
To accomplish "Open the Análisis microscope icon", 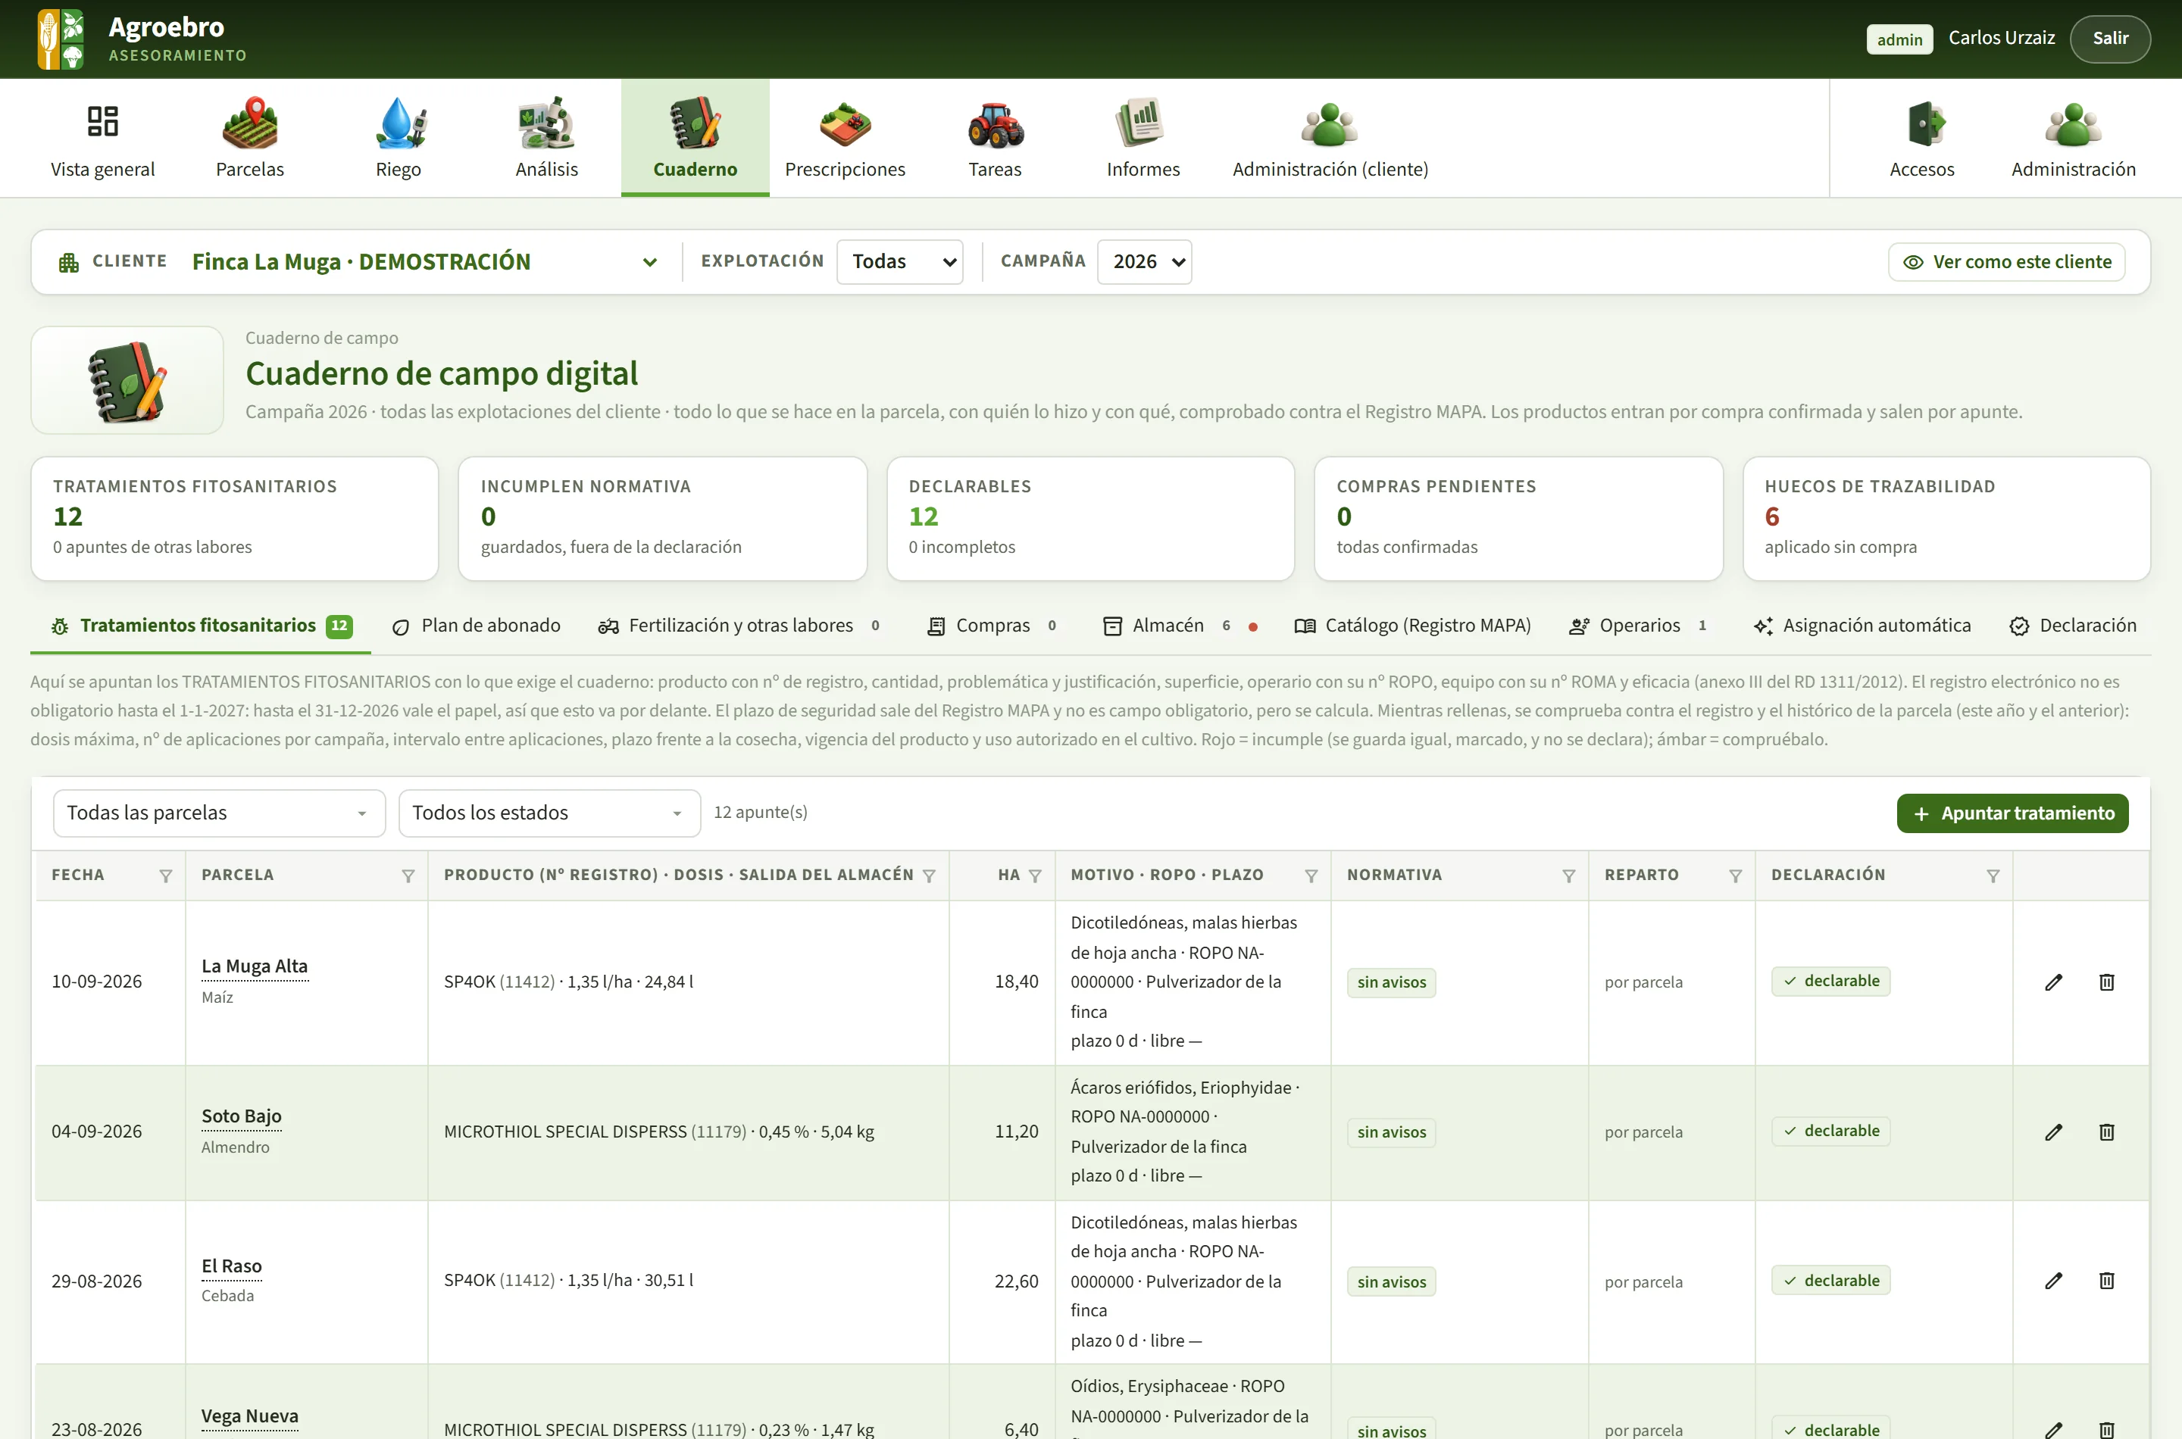I will point(546,123).
